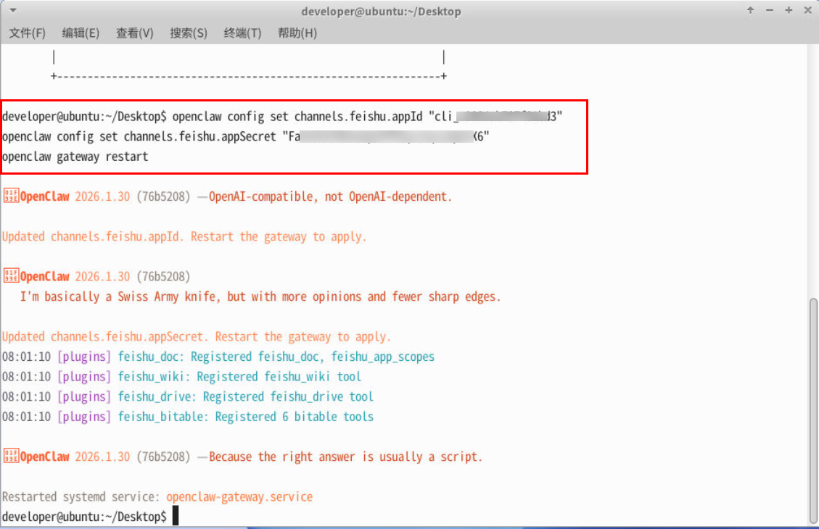Click the feishu_bitable plugin registered line
Image resolution: width=819 pixels, height=529 pixels.
click(188, 417)
